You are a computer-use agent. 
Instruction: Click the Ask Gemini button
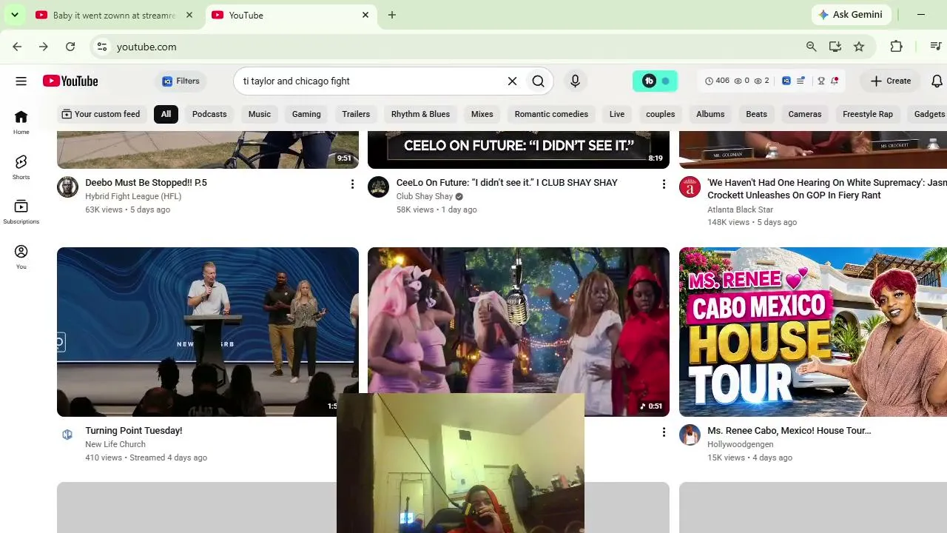click(x=851, y=15)
